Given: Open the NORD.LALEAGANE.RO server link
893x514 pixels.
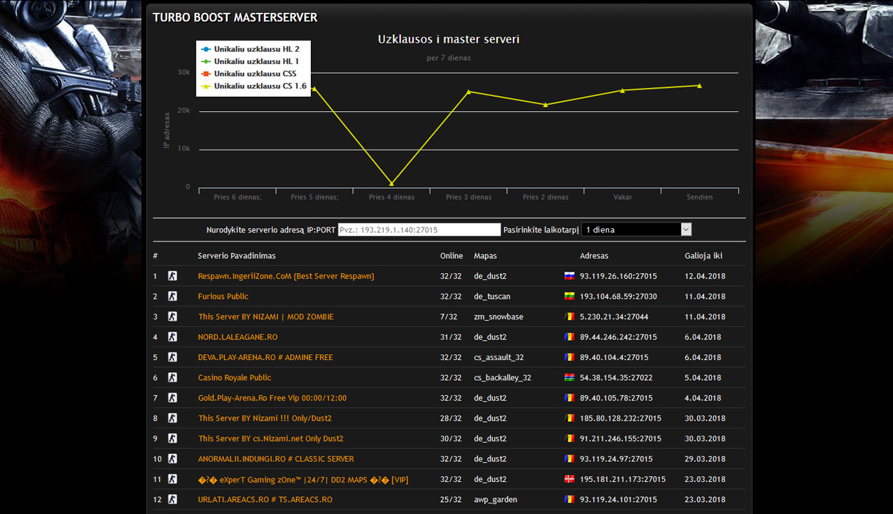Looking at the screenshot, I should (238, 336).
